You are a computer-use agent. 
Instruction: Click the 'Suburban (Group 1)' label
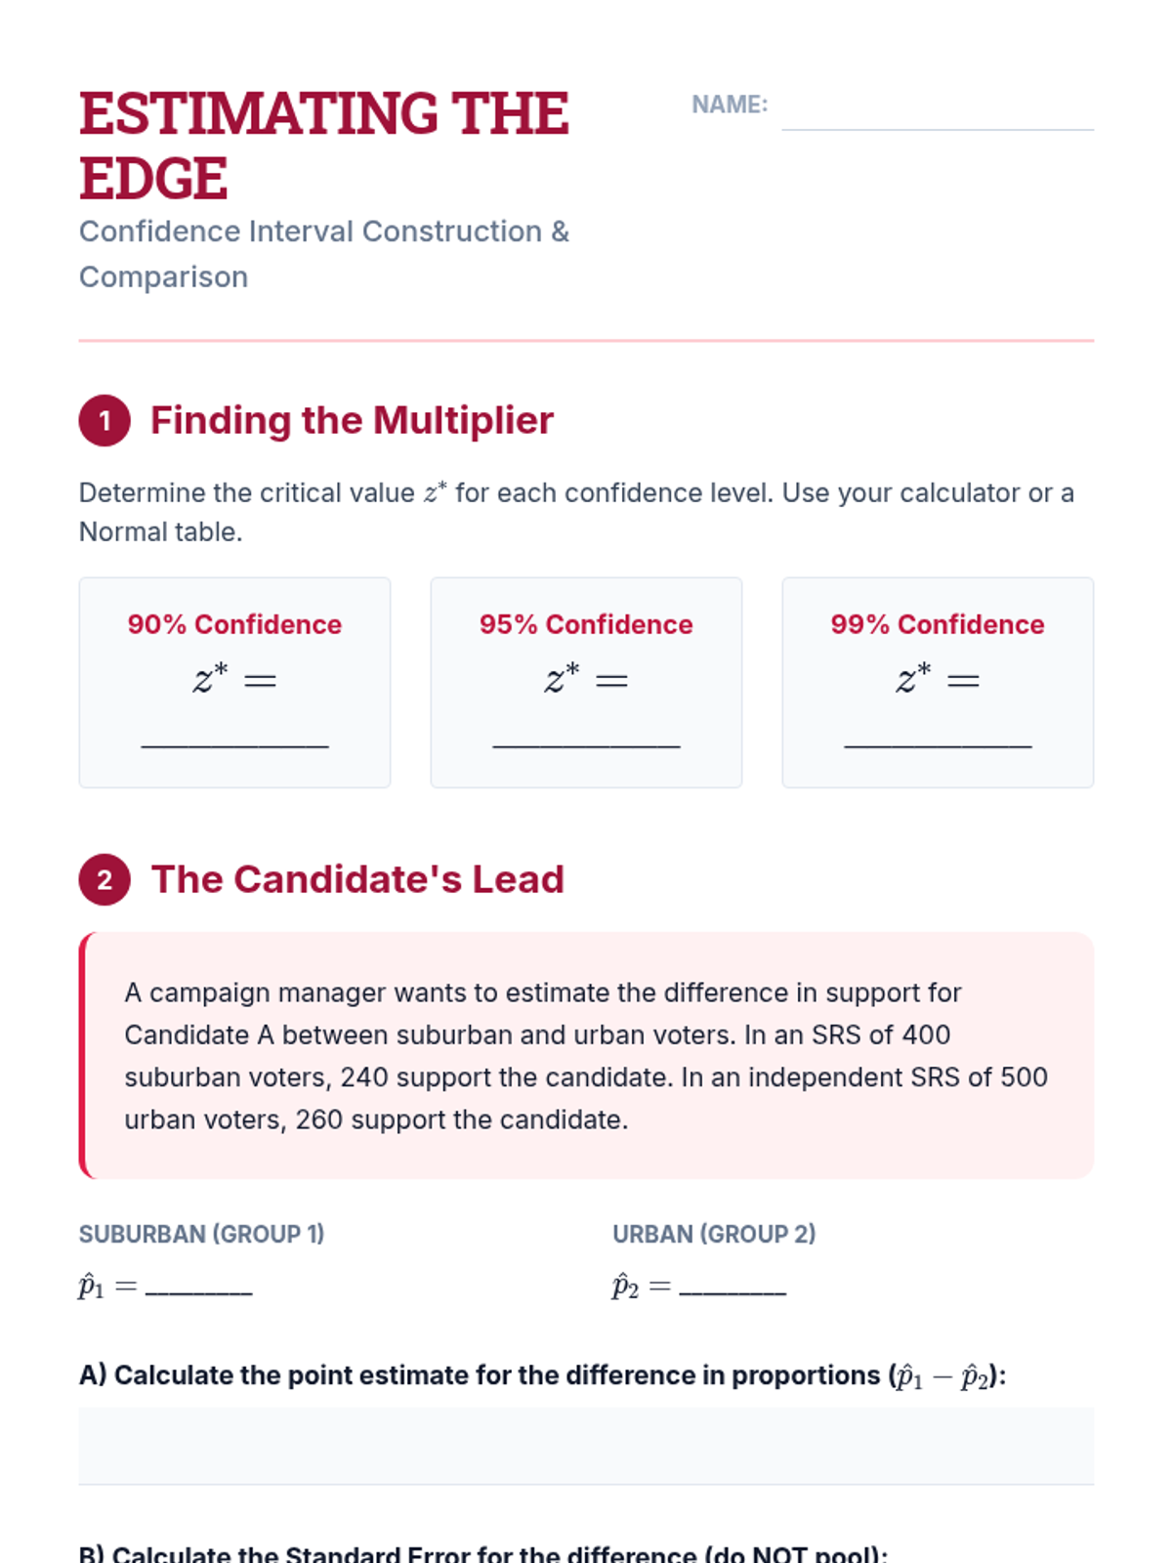click(201, 1235)
